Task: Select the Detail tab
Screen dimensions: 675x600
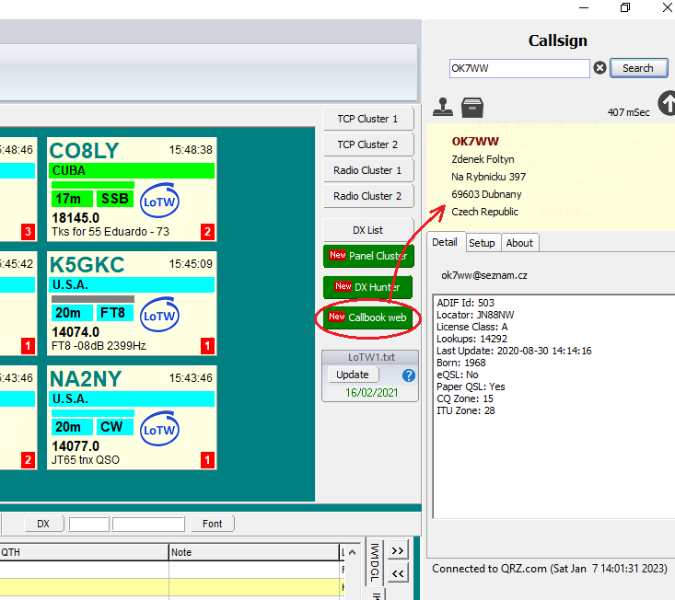Action: click(x=445, y=243)
